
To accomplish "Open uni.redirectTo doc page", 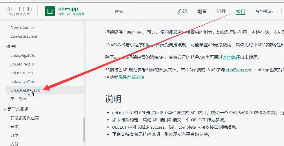I will (22, 64).
